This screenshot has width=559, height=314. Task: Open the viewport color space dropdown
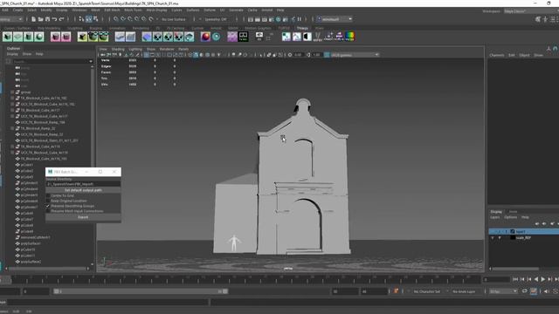coord(355,55)
